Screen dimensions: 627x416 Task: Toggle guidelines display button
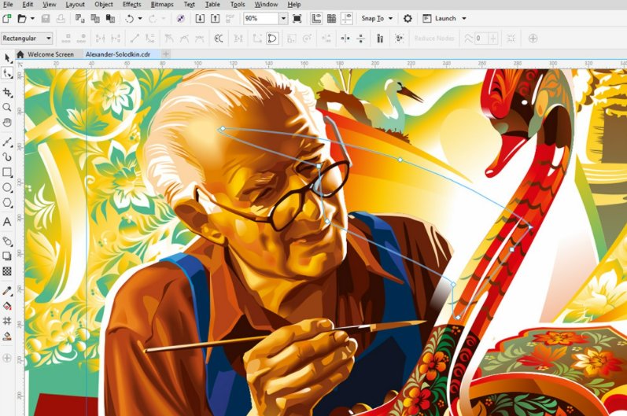click(x=346, y=18)
